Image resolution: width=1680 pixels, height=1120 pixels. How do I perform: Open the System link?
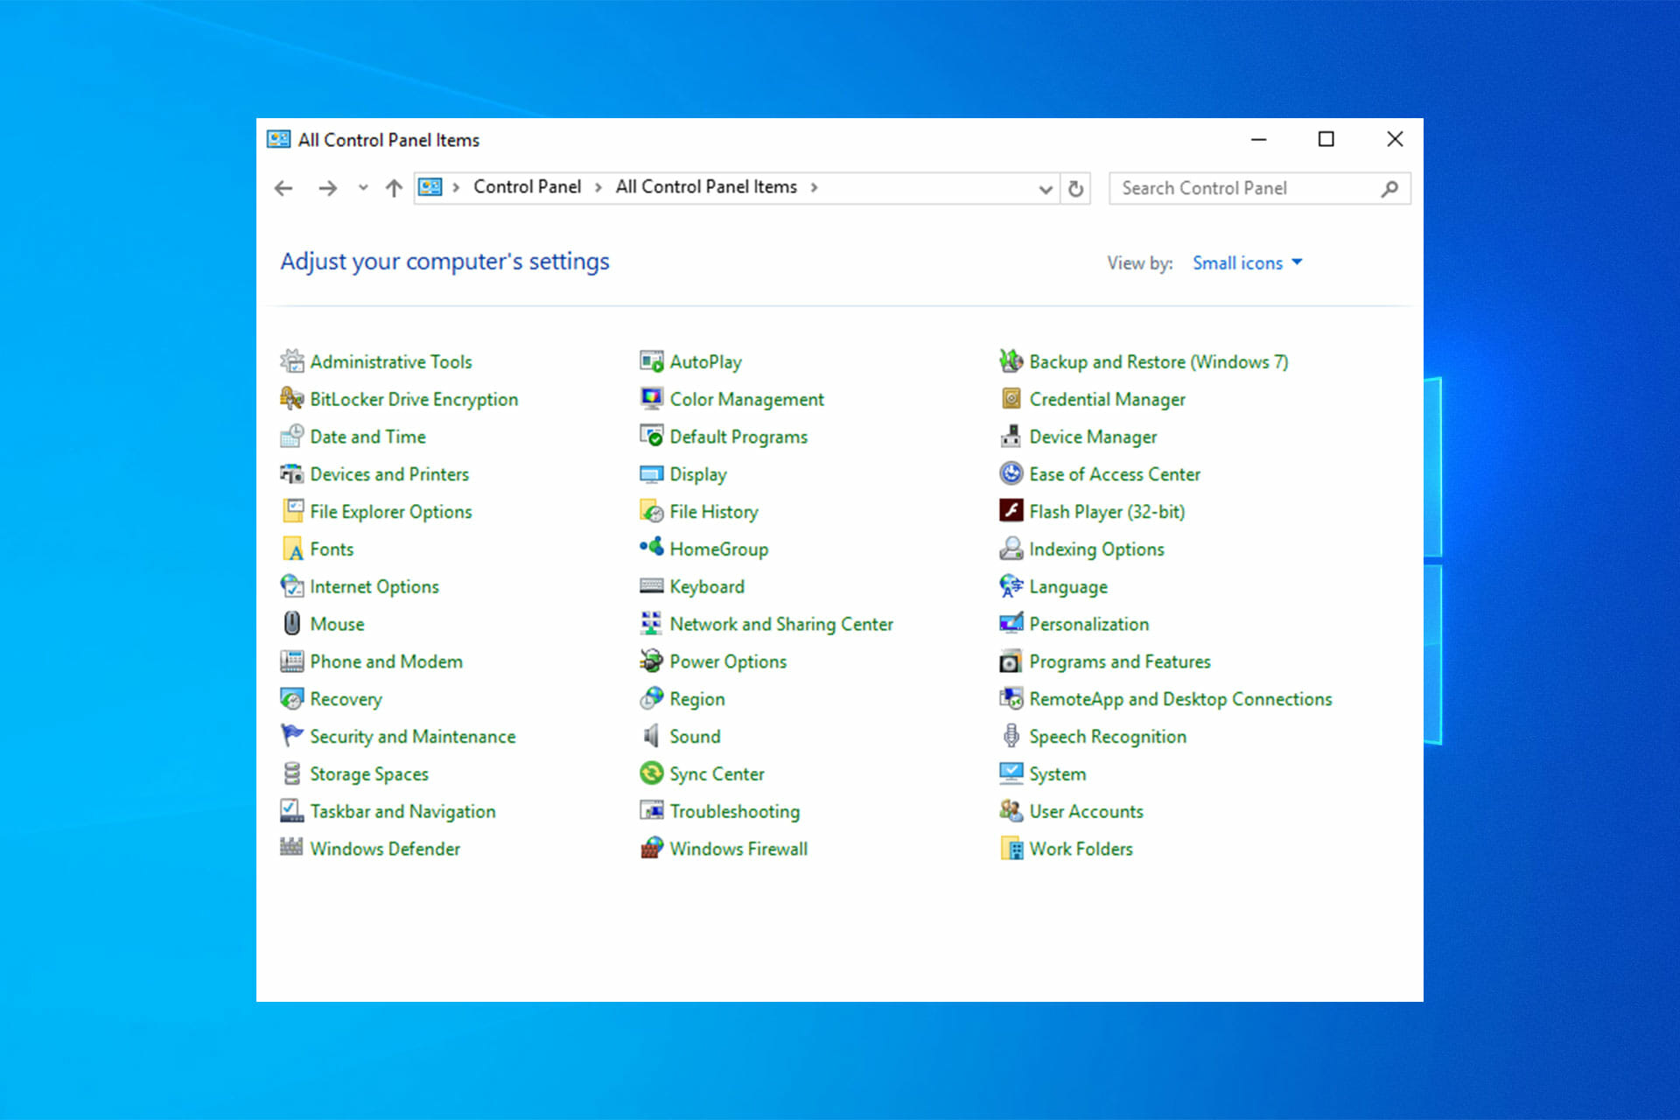pos(1057,774)
